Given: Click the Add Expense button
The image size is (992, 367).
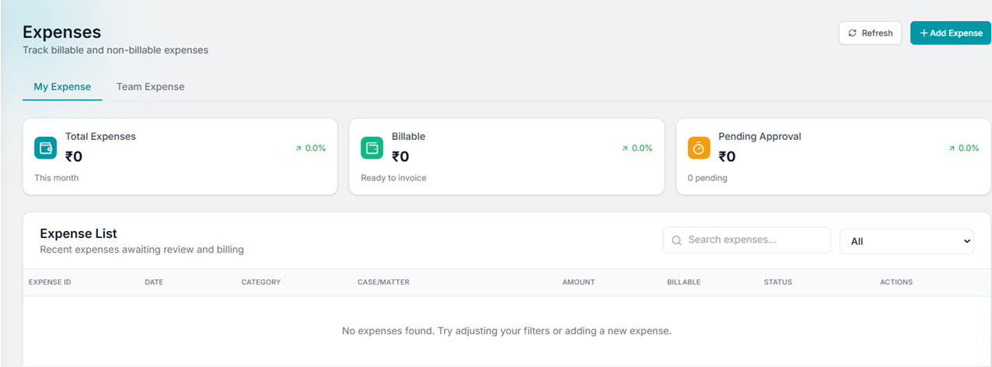Looking at the screenshot, I should pos(951,33).
